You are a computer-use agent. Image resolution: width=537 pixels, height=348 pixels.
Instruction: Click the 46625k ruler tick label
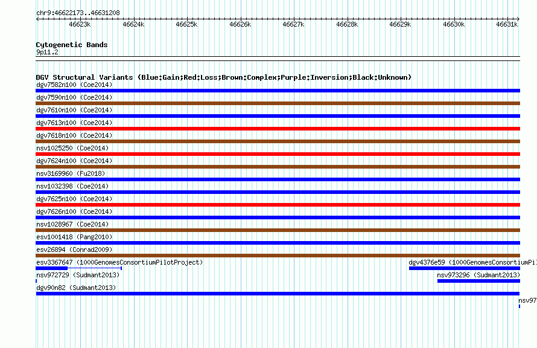pyautogui.click(x=186, y=24)
